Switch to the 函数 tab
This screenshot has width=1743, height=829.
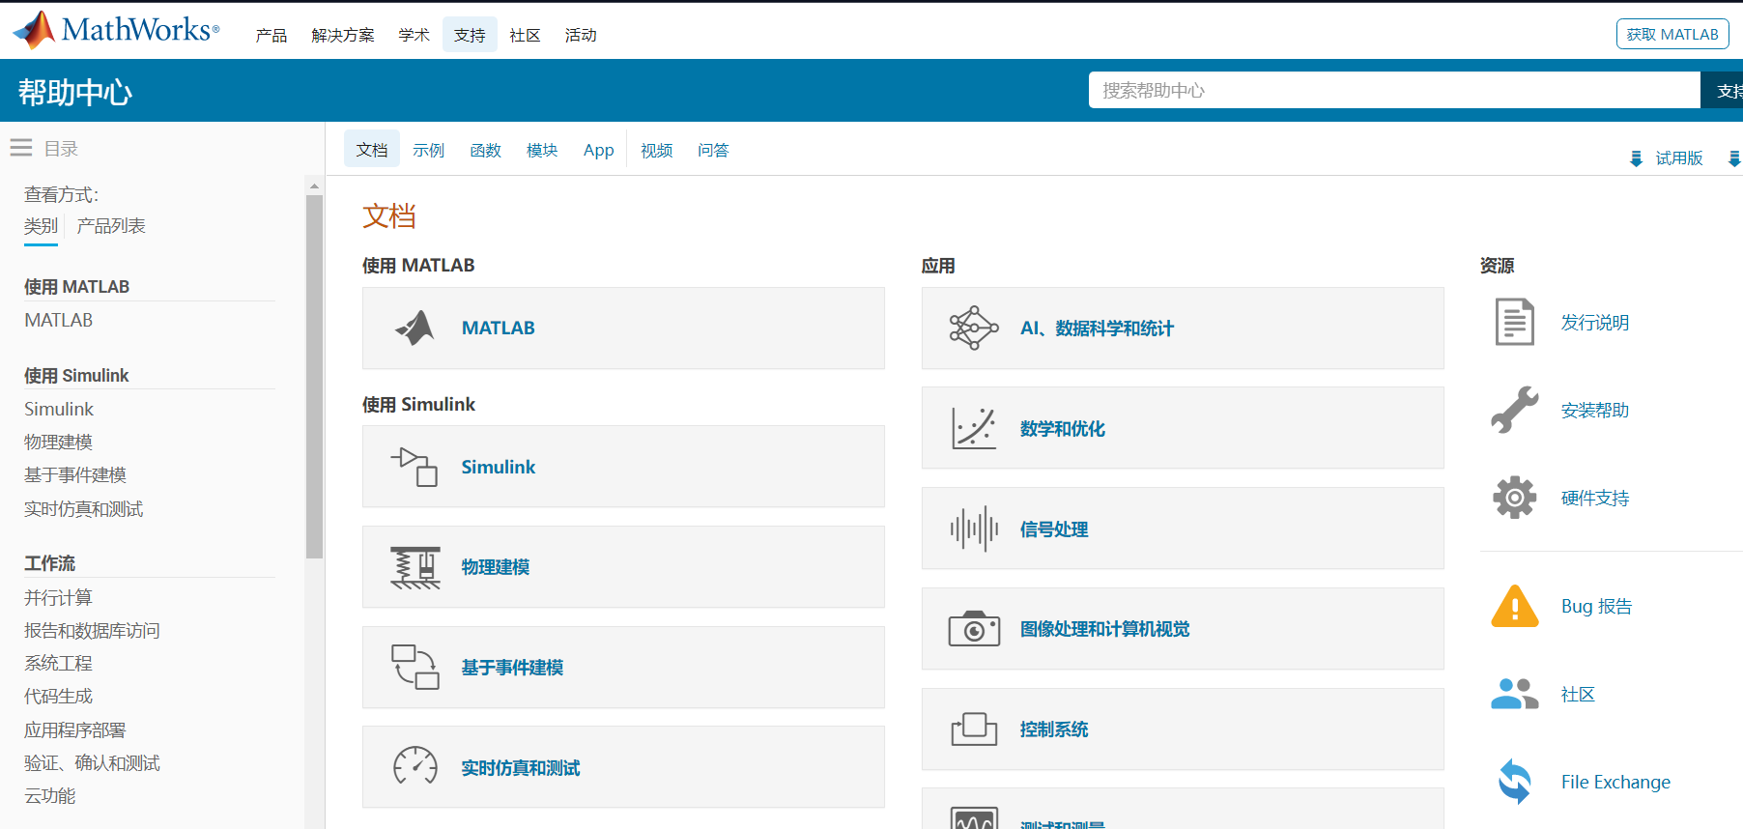485,150
